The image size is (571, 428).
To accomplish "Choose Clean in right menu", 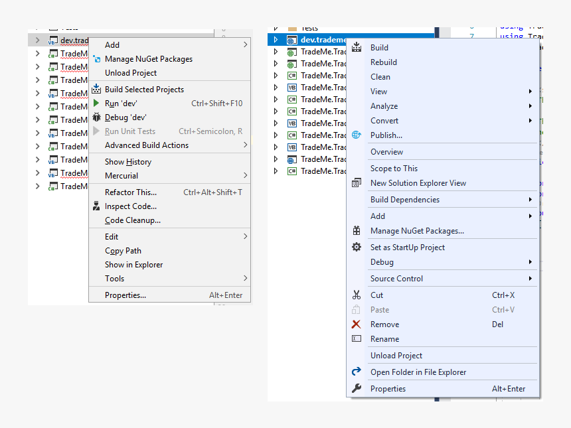I will coord(443,77).
